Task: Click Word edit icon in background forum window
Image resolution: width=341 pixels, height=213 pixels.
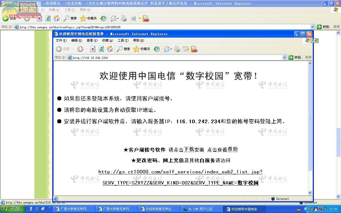Action: click(133, 18)
